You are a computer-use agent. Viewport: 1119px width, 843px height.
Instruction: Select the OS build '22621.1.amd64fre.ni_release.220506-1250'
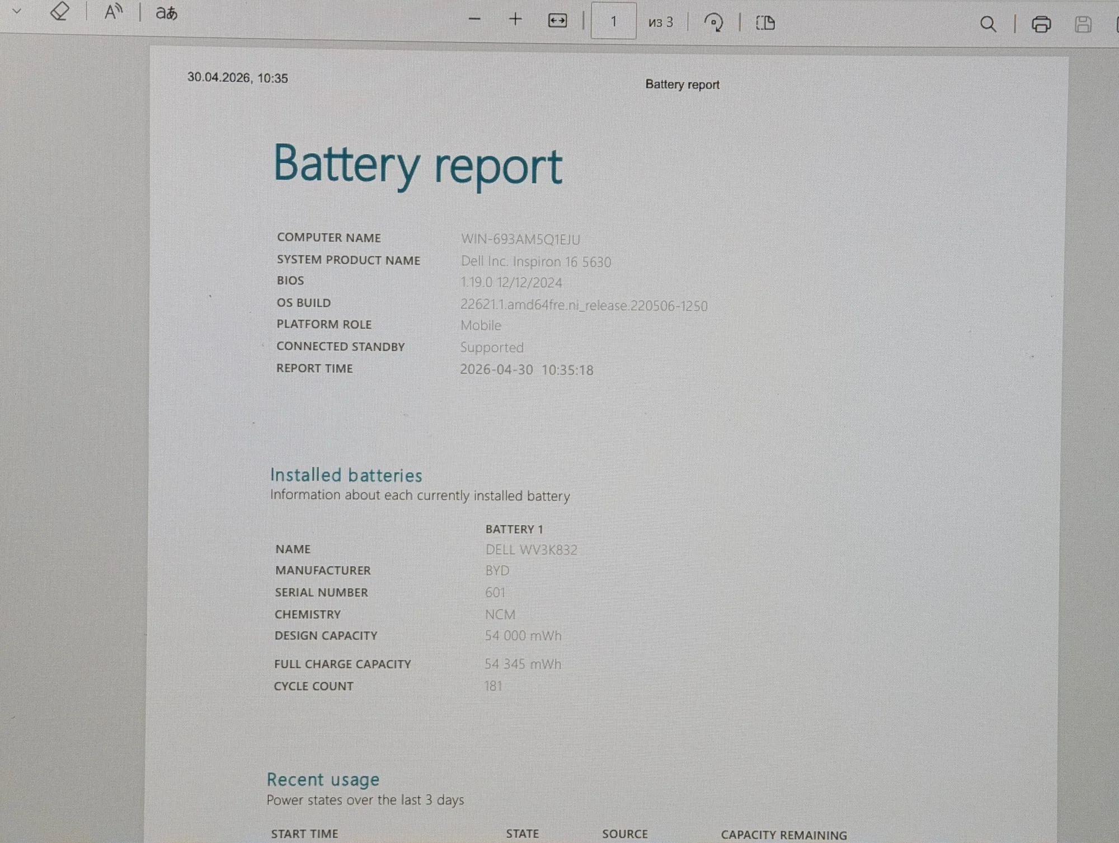click(584, 306)
